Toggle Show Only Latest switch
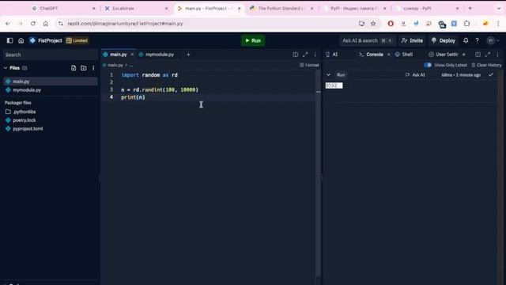 [428, 65]
